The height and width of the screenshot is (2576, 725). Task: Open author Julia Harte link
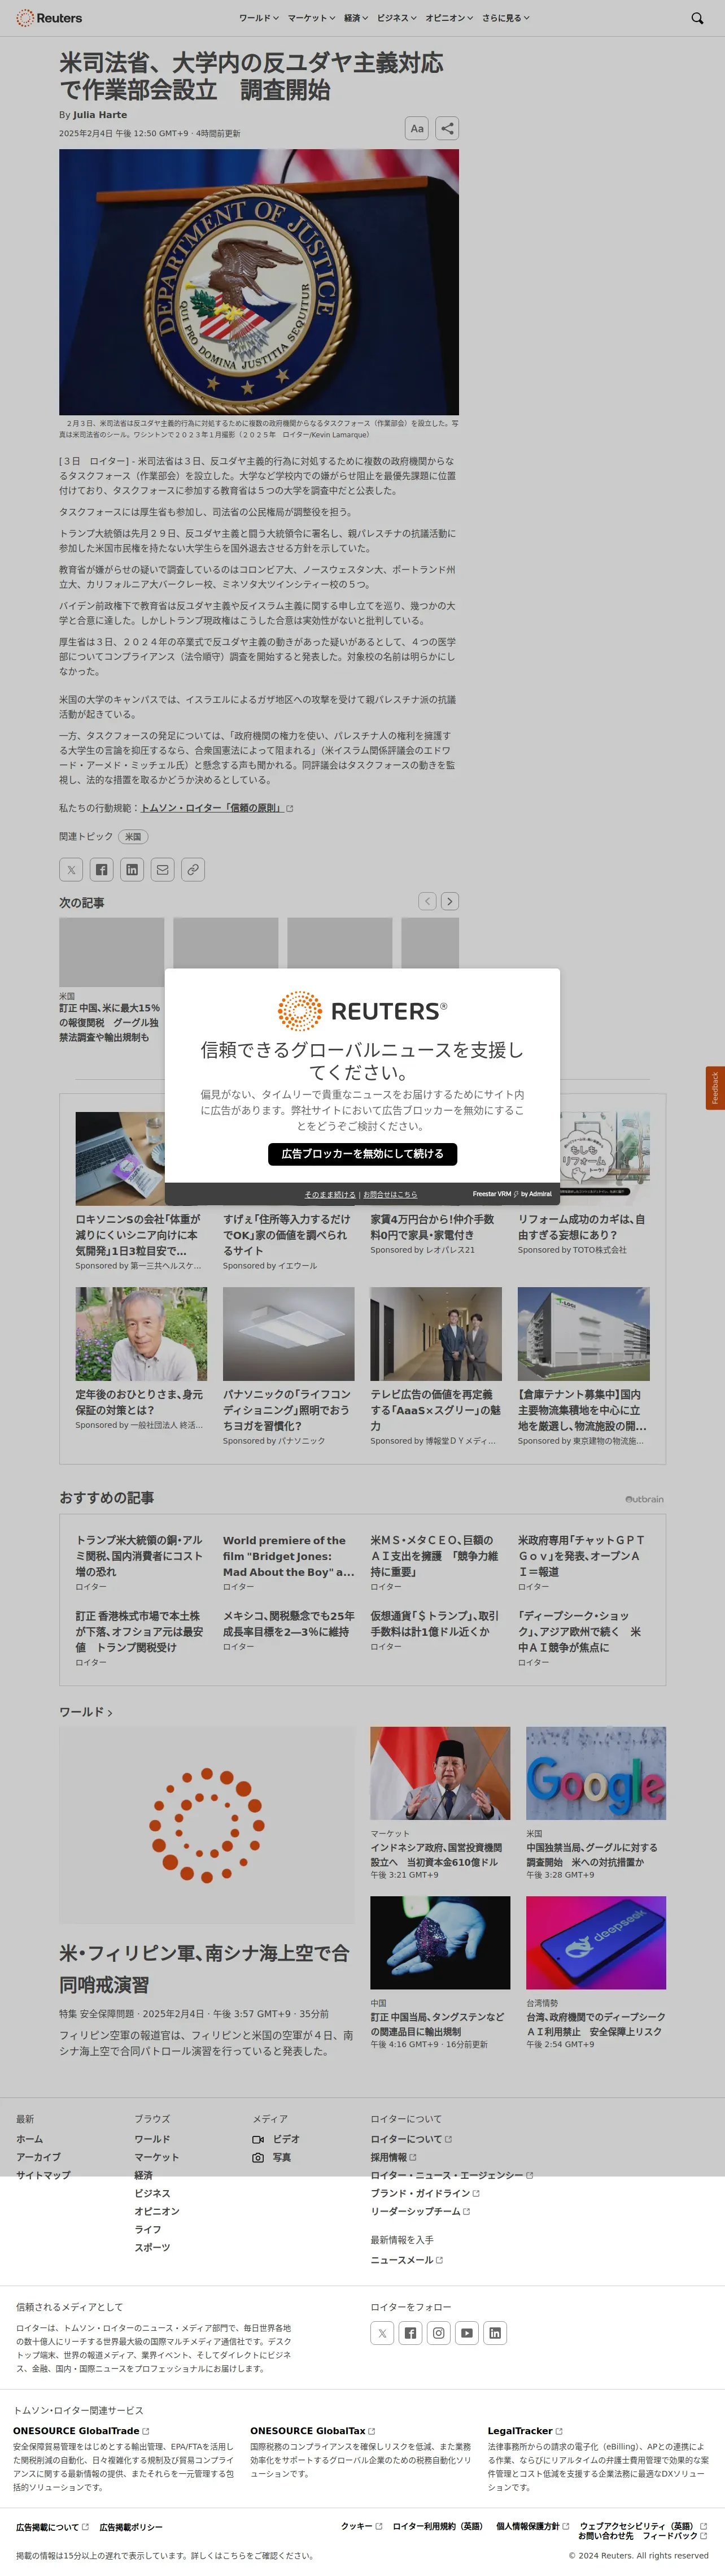click(x=100, y=115)
